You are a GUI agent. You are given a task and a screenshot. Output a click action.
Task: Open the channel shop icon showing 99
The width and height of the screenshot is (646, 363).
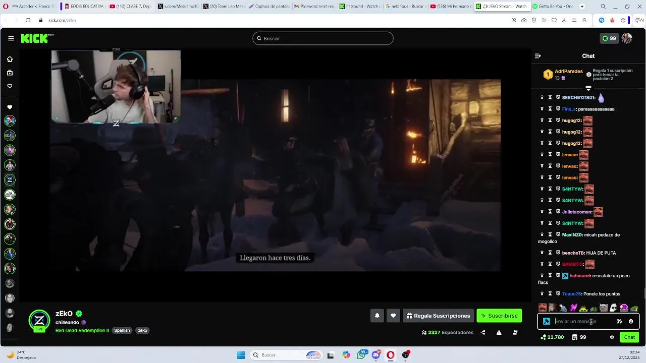[579, 337]
